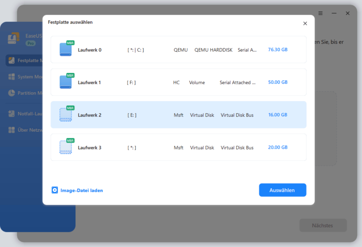Click the EaseUS app logo icon
This screenshot has width=362, height=247.
click(x=13, y=38)
